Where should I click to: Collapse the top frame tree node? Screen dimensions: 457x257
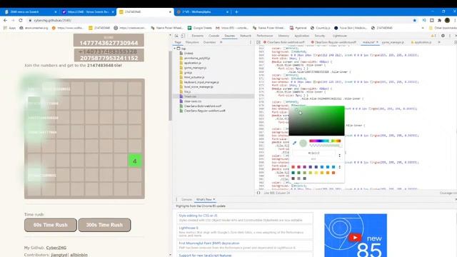[x=175, y=49]
